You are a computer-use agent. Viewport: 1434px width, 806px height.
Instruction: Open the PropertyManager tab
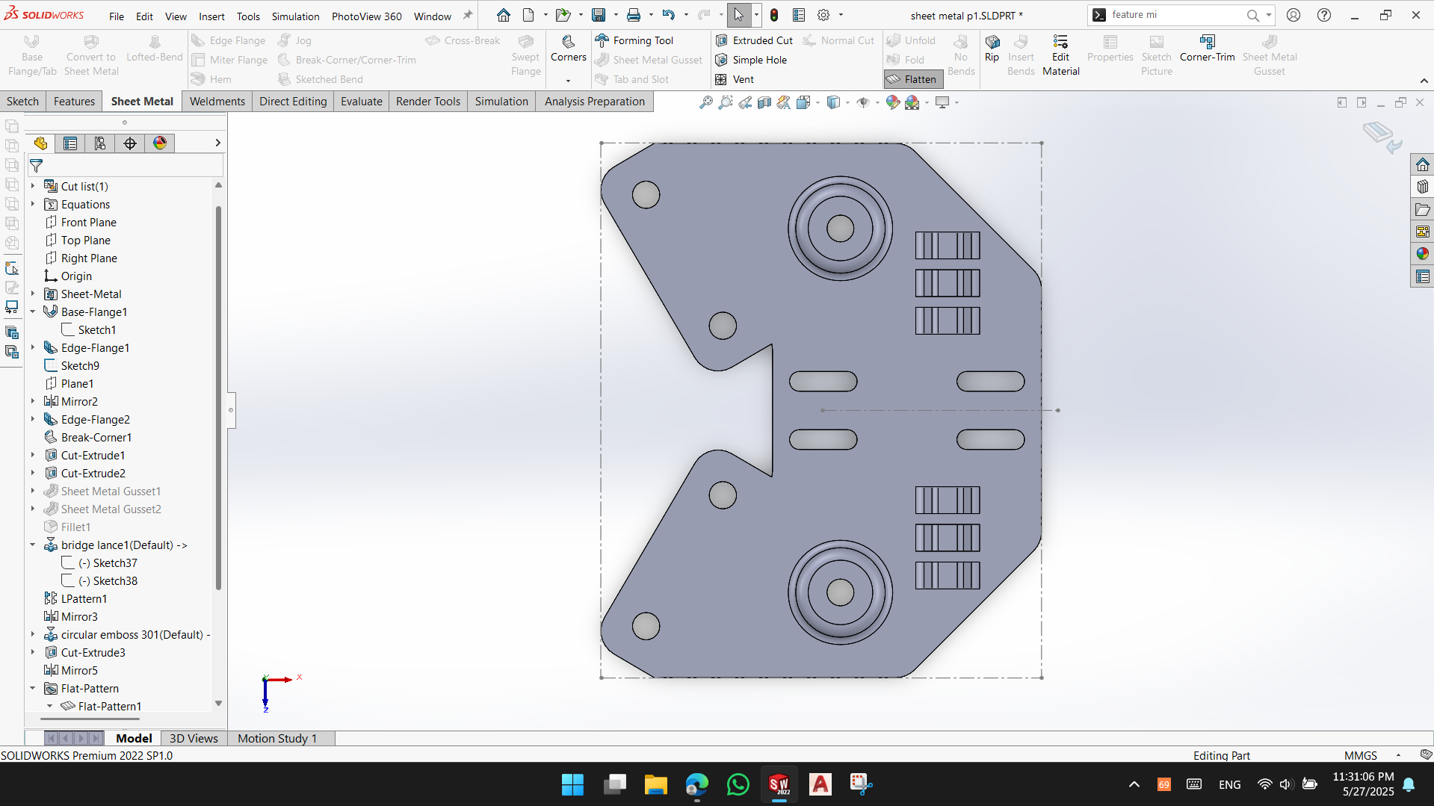[70, 143]
